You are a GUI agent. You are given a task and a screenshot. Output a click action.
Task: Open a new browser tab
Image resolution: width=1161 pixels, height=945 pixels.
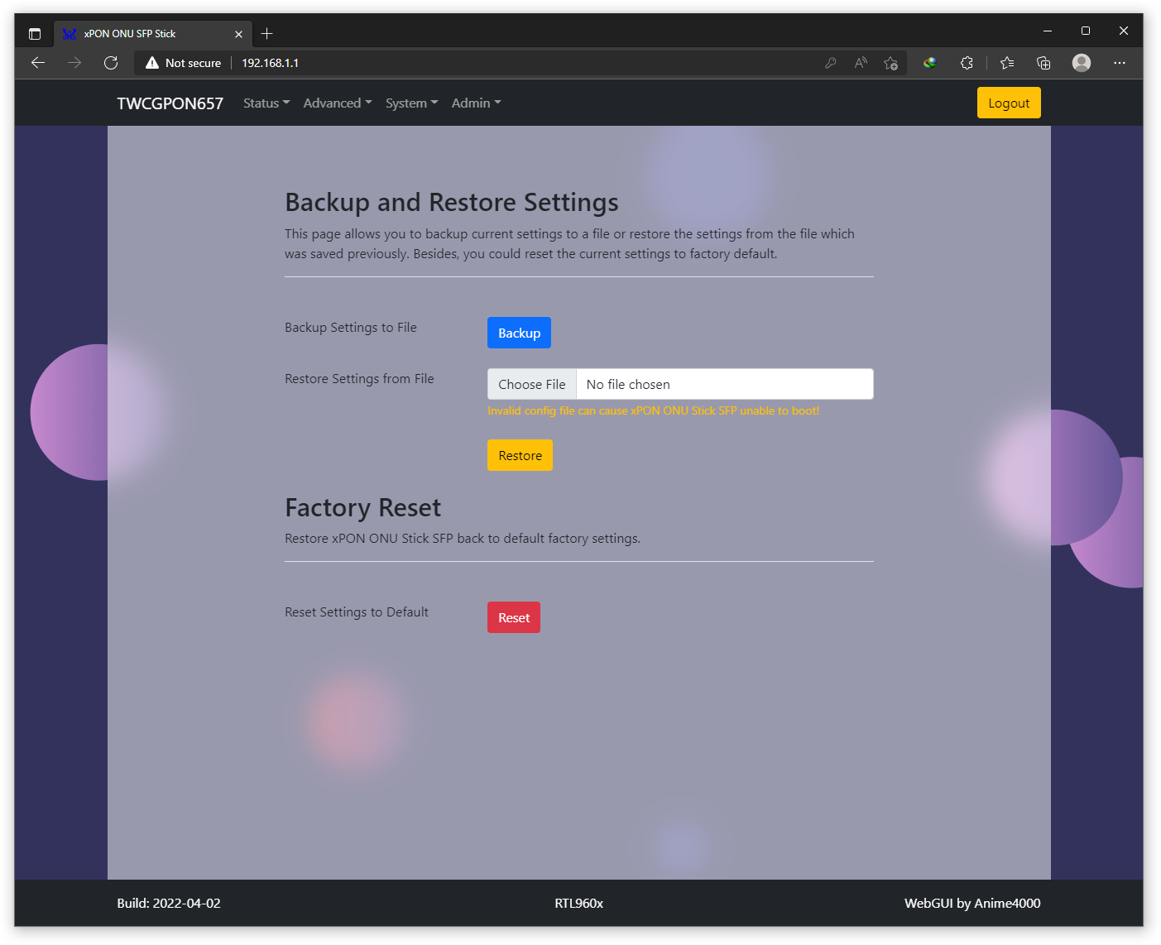(266, 34)
